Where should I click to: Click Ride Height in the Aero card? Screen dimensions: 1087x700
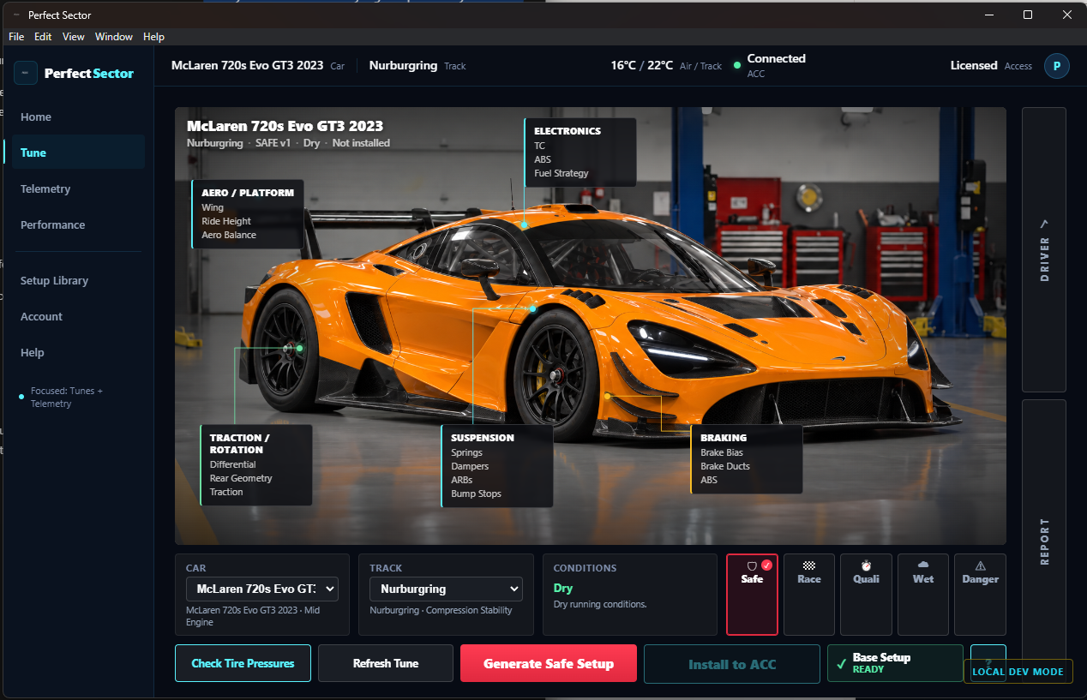pyautogui.click(x=226, y=221)
